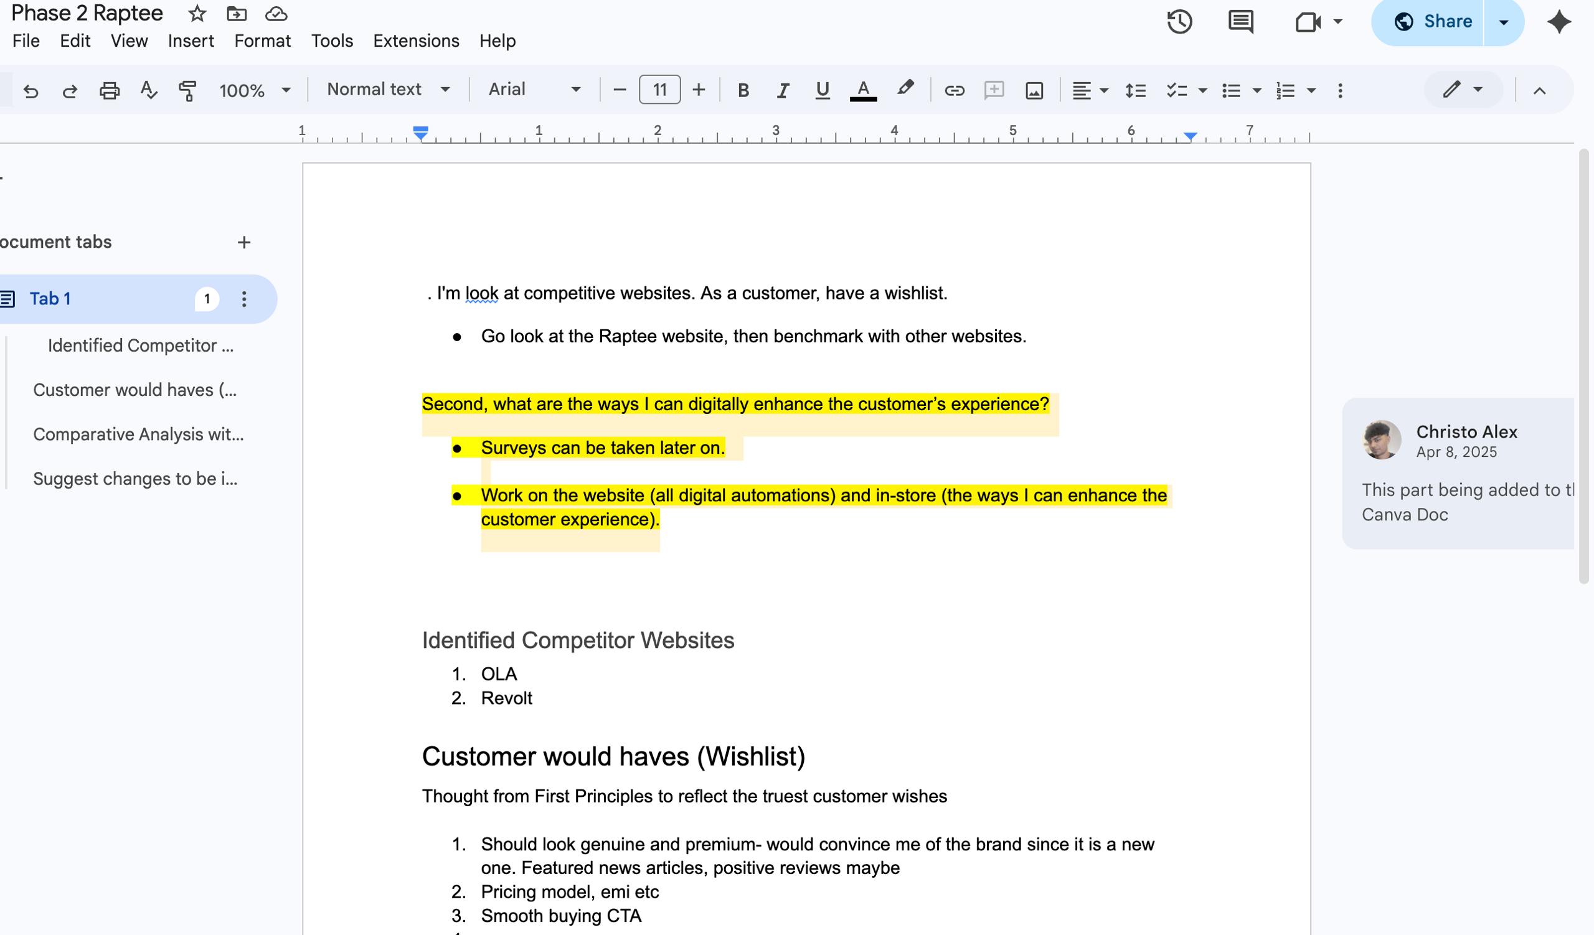Viewport: 1594px width, 935px height.
Task: Open the View menu
Action: point(129,41)
